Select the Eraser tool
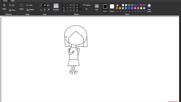This screenshot has height=102, width=181. pyautogui.click(x=45, y=5)
